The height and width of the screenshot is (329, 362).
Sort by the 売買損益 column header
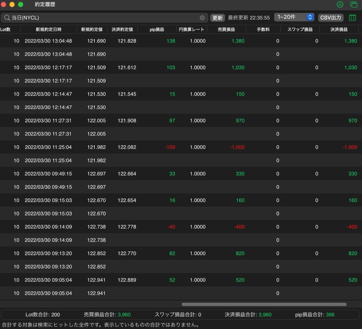point(226,29)
